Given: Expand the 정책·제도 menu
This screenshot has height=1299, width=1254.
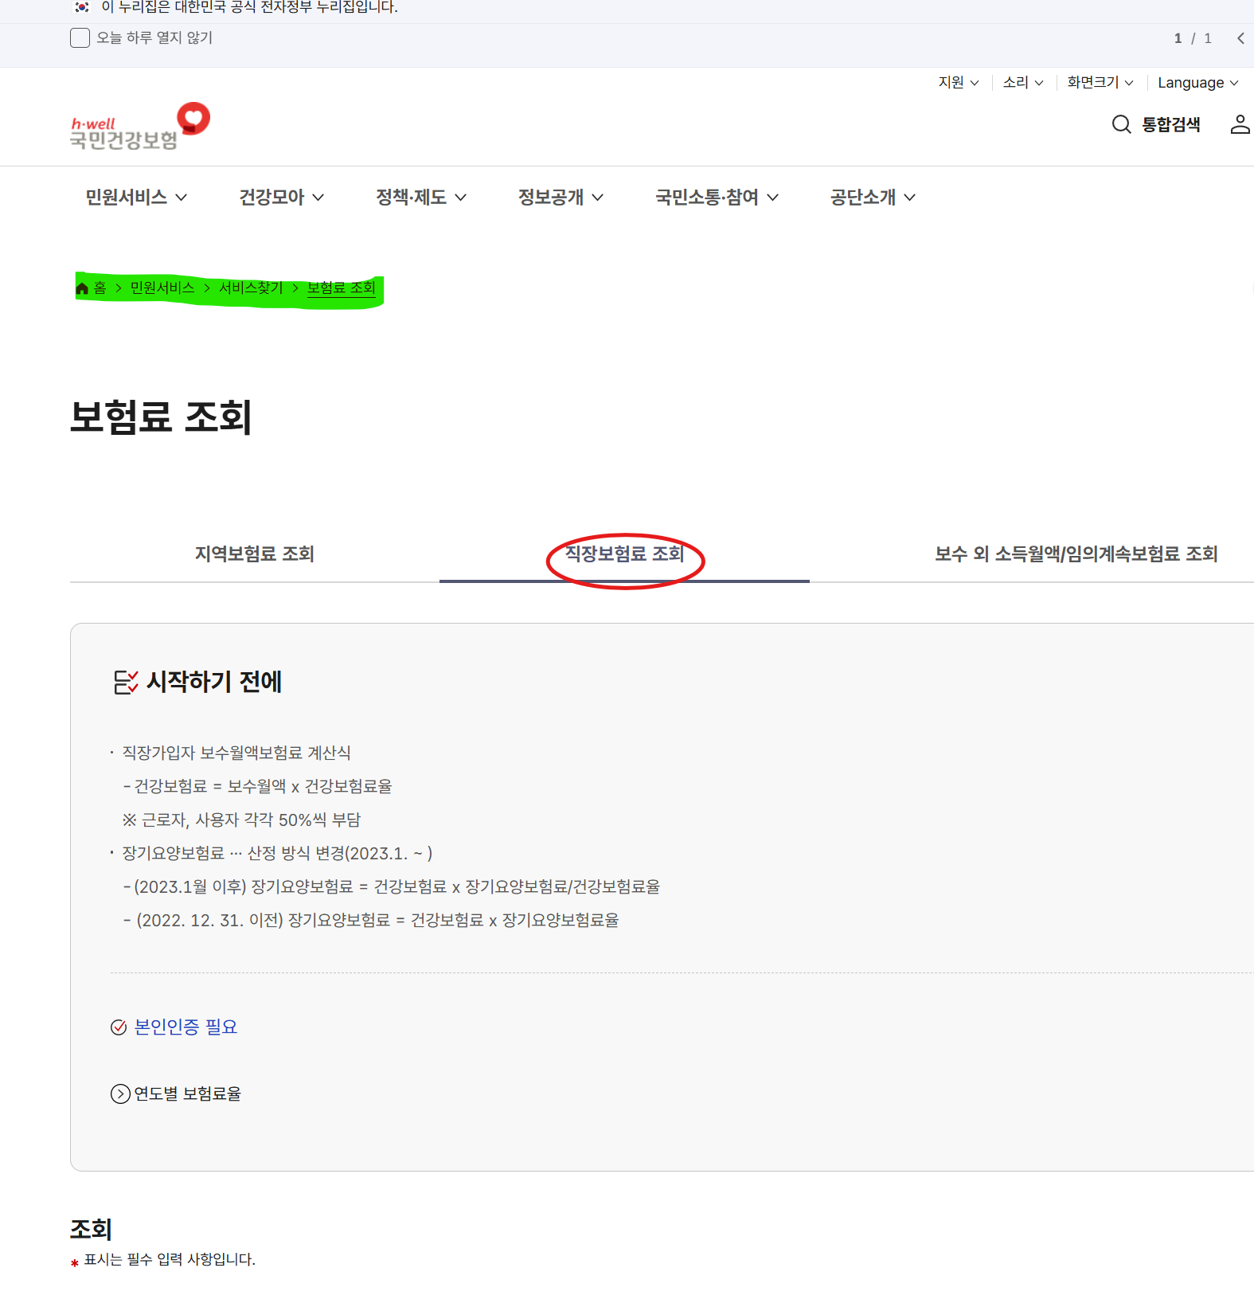Looking at the screenshot, I should click(x=421, y=198).
